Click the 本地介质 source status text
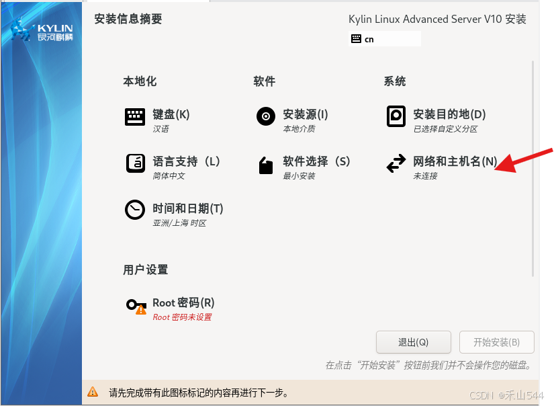554x406 pixels. [299, 129]
